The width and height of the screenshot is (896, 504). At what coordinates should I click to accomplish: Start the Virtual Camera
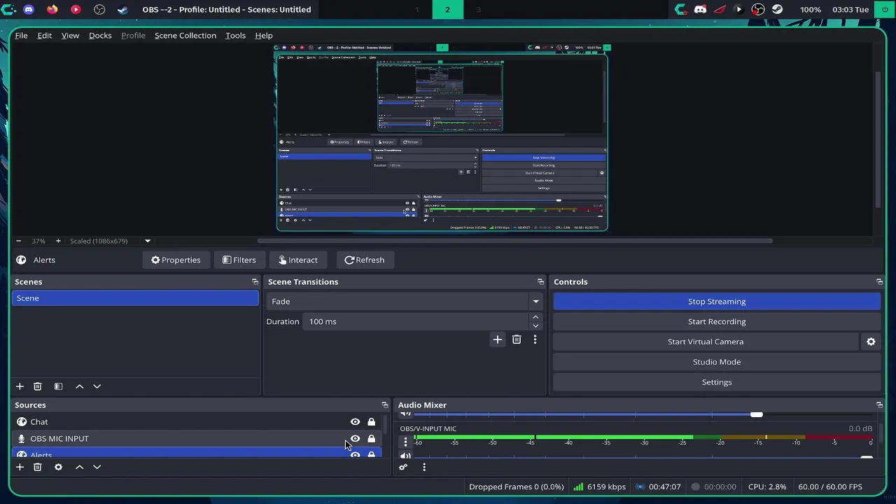[x=706, y=342]
